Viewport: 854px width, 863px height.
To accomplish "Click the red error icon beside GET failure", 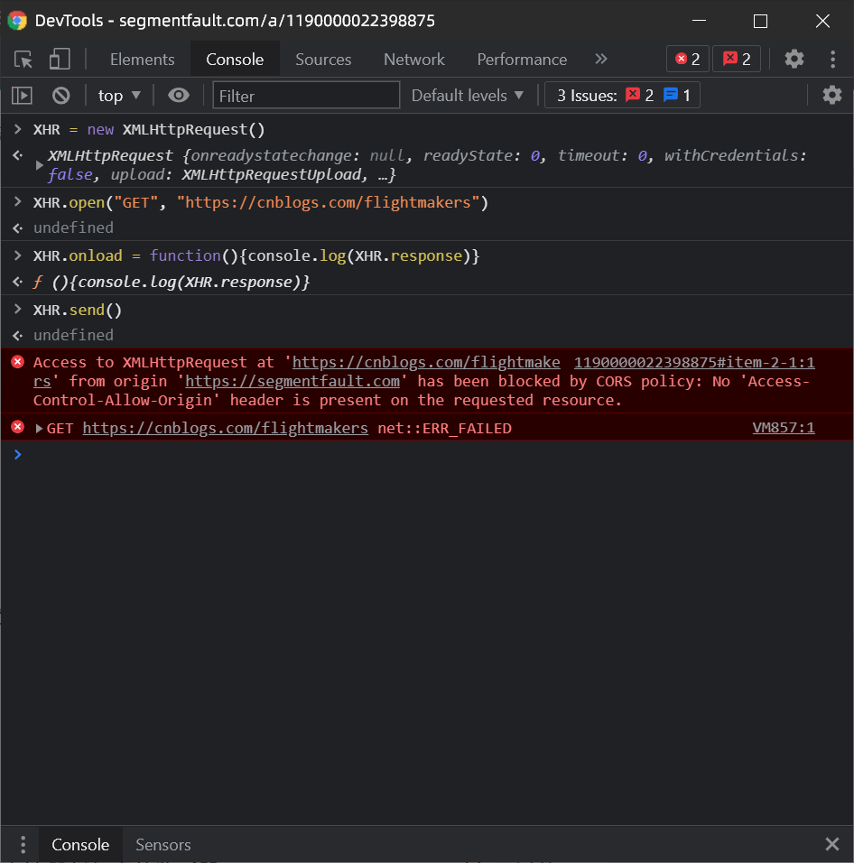I will [18, 427].
